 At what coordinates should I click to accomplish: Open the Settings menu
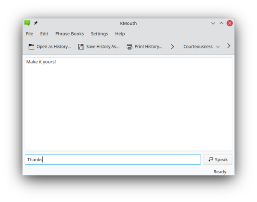click(x=99, y=33)
